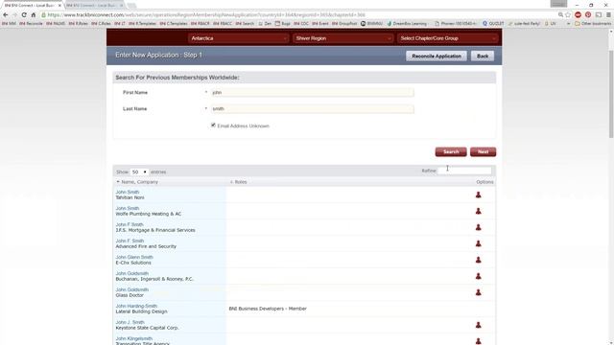Viewport: 614px width, 345px height.
Task: Open the BNI Reconcile bookmark
Action: (x=31, y=23)
